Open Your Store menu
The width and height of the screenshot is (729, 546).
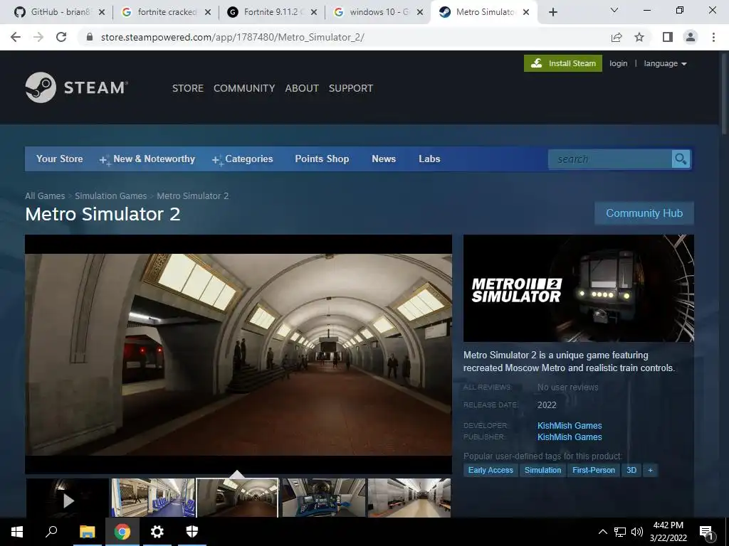60,159
